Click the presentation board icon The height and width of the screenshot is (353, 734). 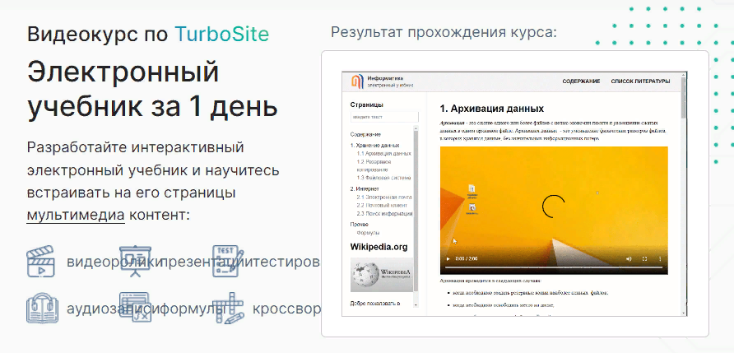tap(133, 262)
